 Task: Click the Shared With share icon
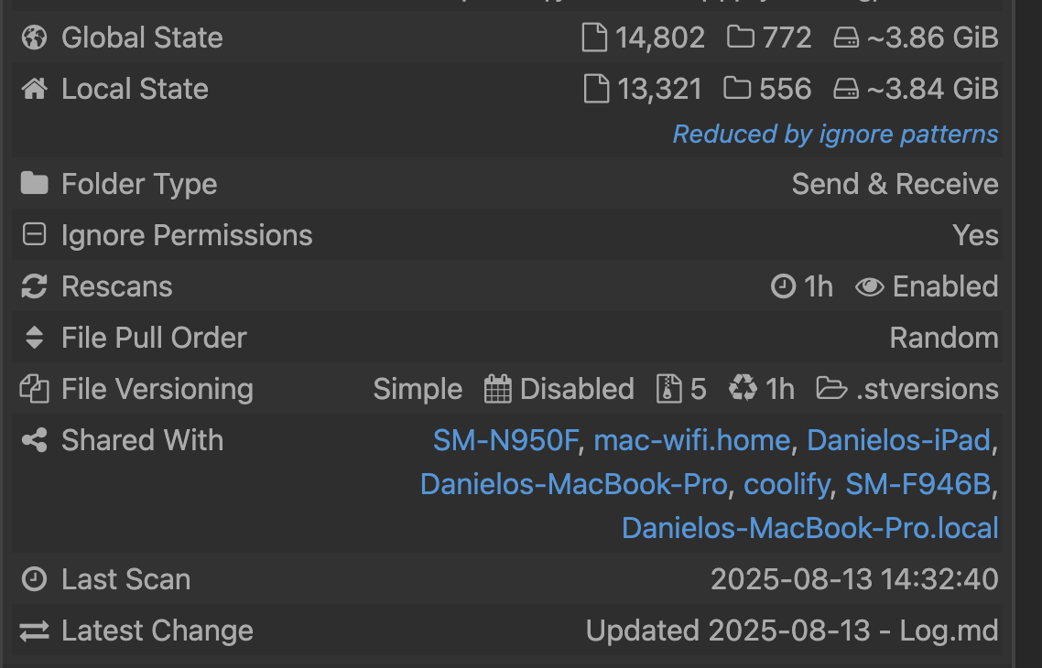(x=35, y=440)
